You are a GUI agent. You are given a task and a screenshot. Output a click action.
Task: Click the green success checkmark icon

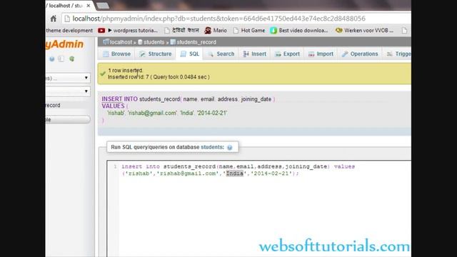(103, 74)
